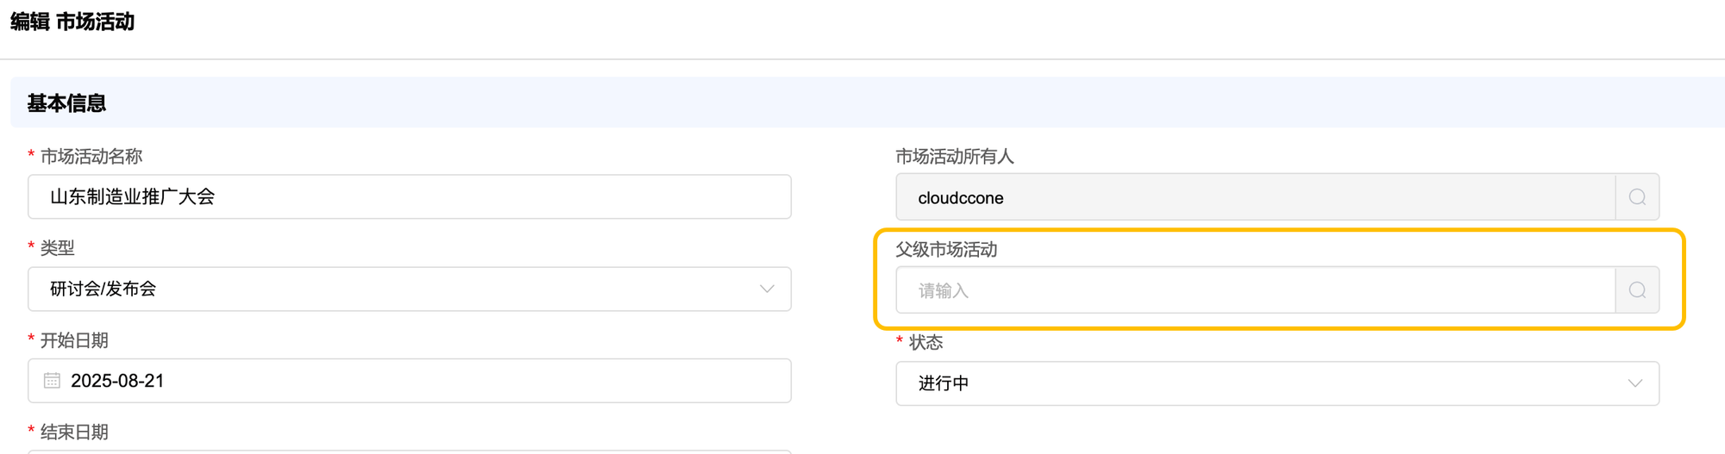Click the cloudccone owner field
This screenshot has width=1725, height=454.
1255,197
